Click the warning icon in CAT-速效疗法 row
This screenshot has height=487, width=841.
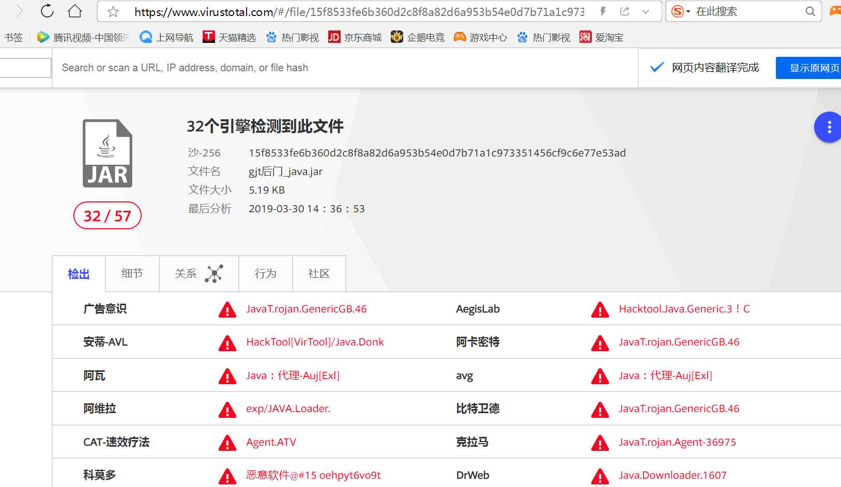click(x=227, y=443)
